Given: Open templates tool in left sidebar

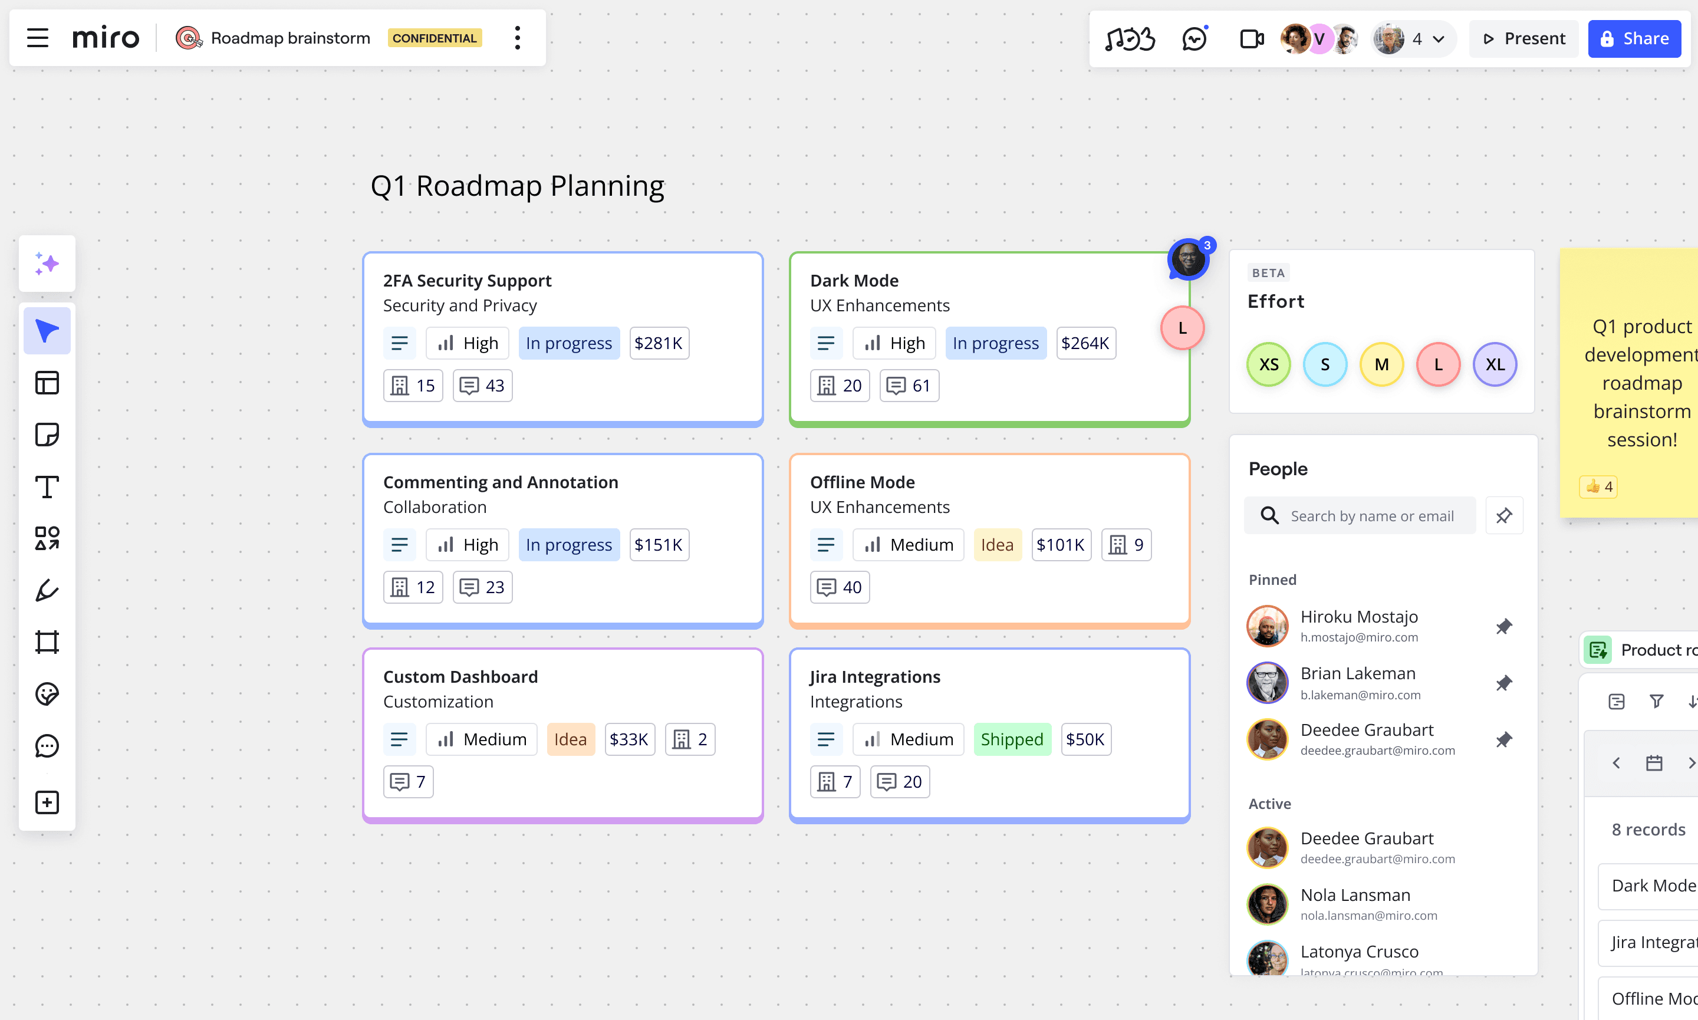Looking at the screenshot, I should (x=47, y=383).
